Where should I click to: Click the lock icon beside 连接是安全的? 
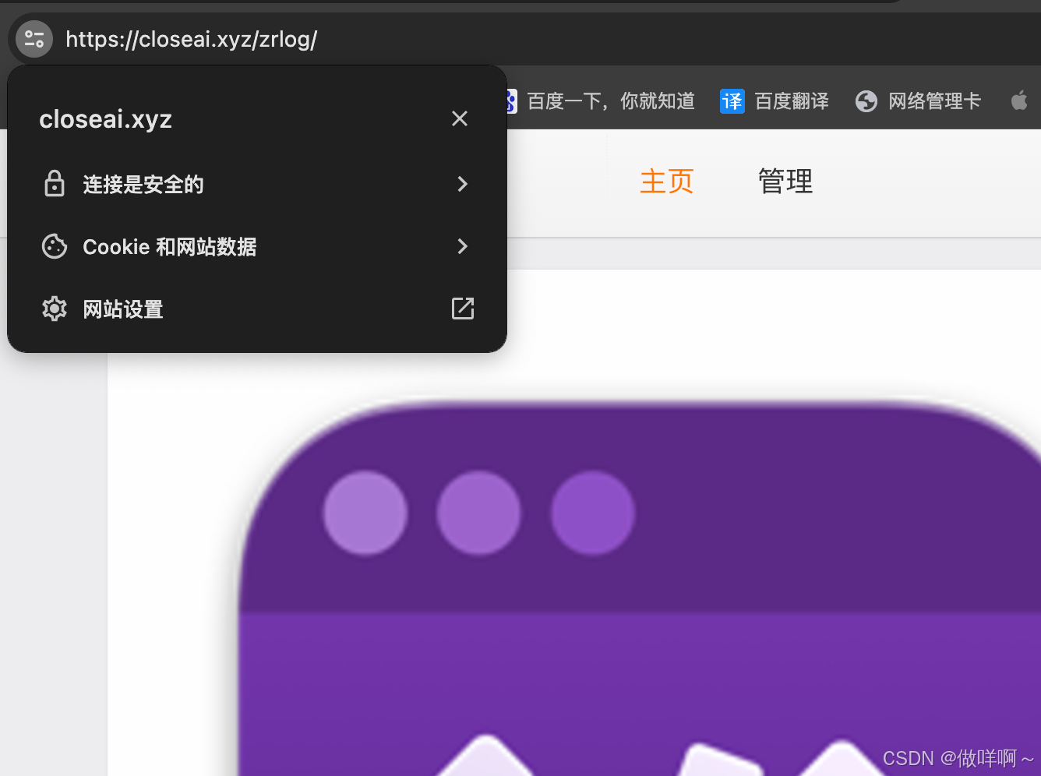coord(55,184)
